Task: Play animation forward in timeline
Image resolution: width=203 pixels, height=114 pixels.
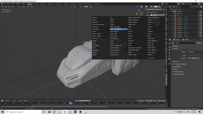Action: (x=85, y=101)
